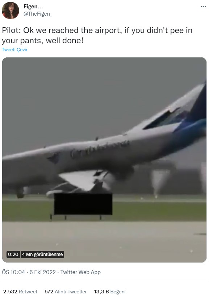The width and height of the screenshot is (209, 297).
Task: Click the 0:20 video duration badge
Action: point(13,254)
